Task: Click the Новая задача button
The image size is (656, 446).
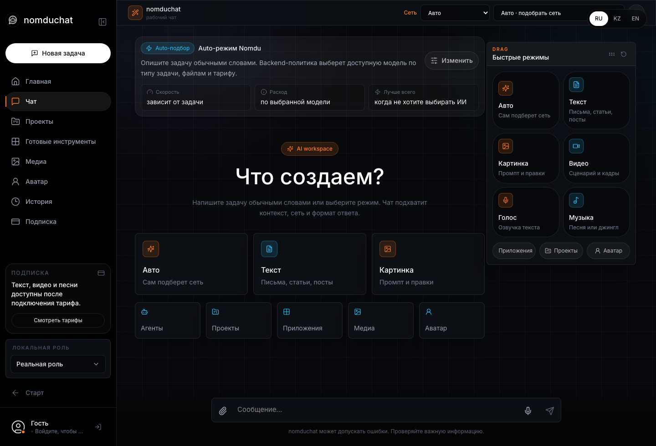Action: tap(58, 53)
